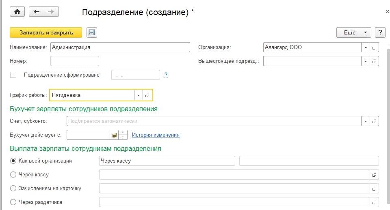Screen dimensions: 390x210
Task: Open the Счет, субконто dropdown
Action: pyautogui.click(x=366, y=121)
